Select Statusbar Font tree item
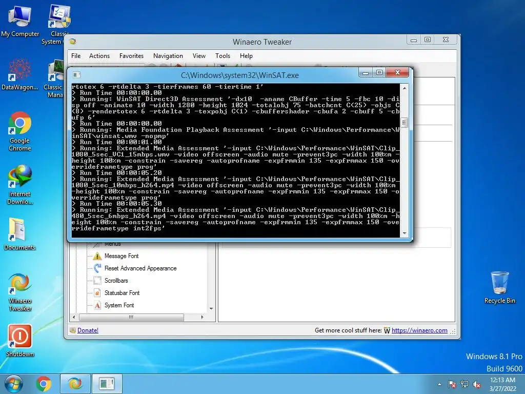This screenshot has width=525, height=394. point(122,293)
